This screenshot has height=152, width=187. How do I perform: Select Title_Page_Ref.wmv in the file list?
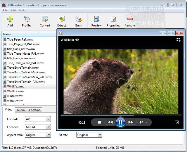[20, 39]
